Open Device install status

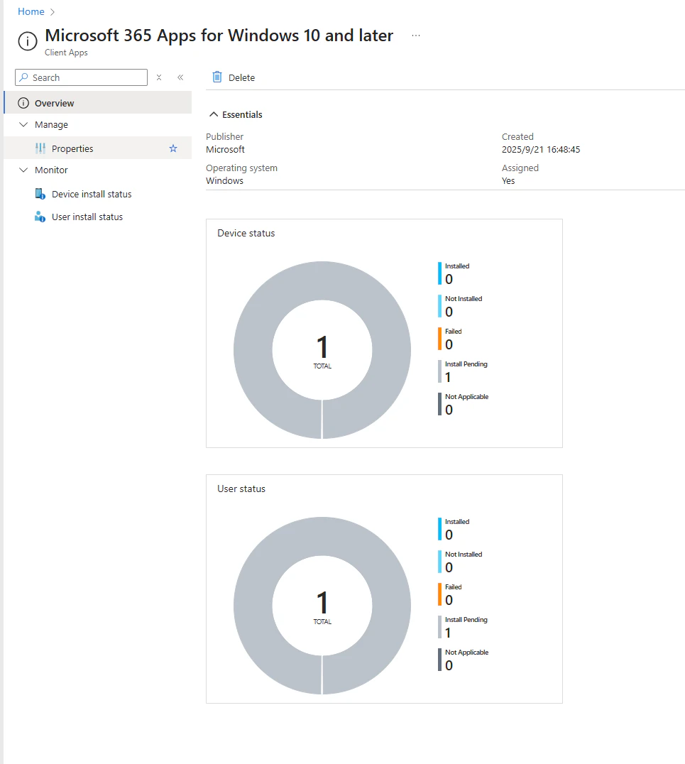pos(92,194)
